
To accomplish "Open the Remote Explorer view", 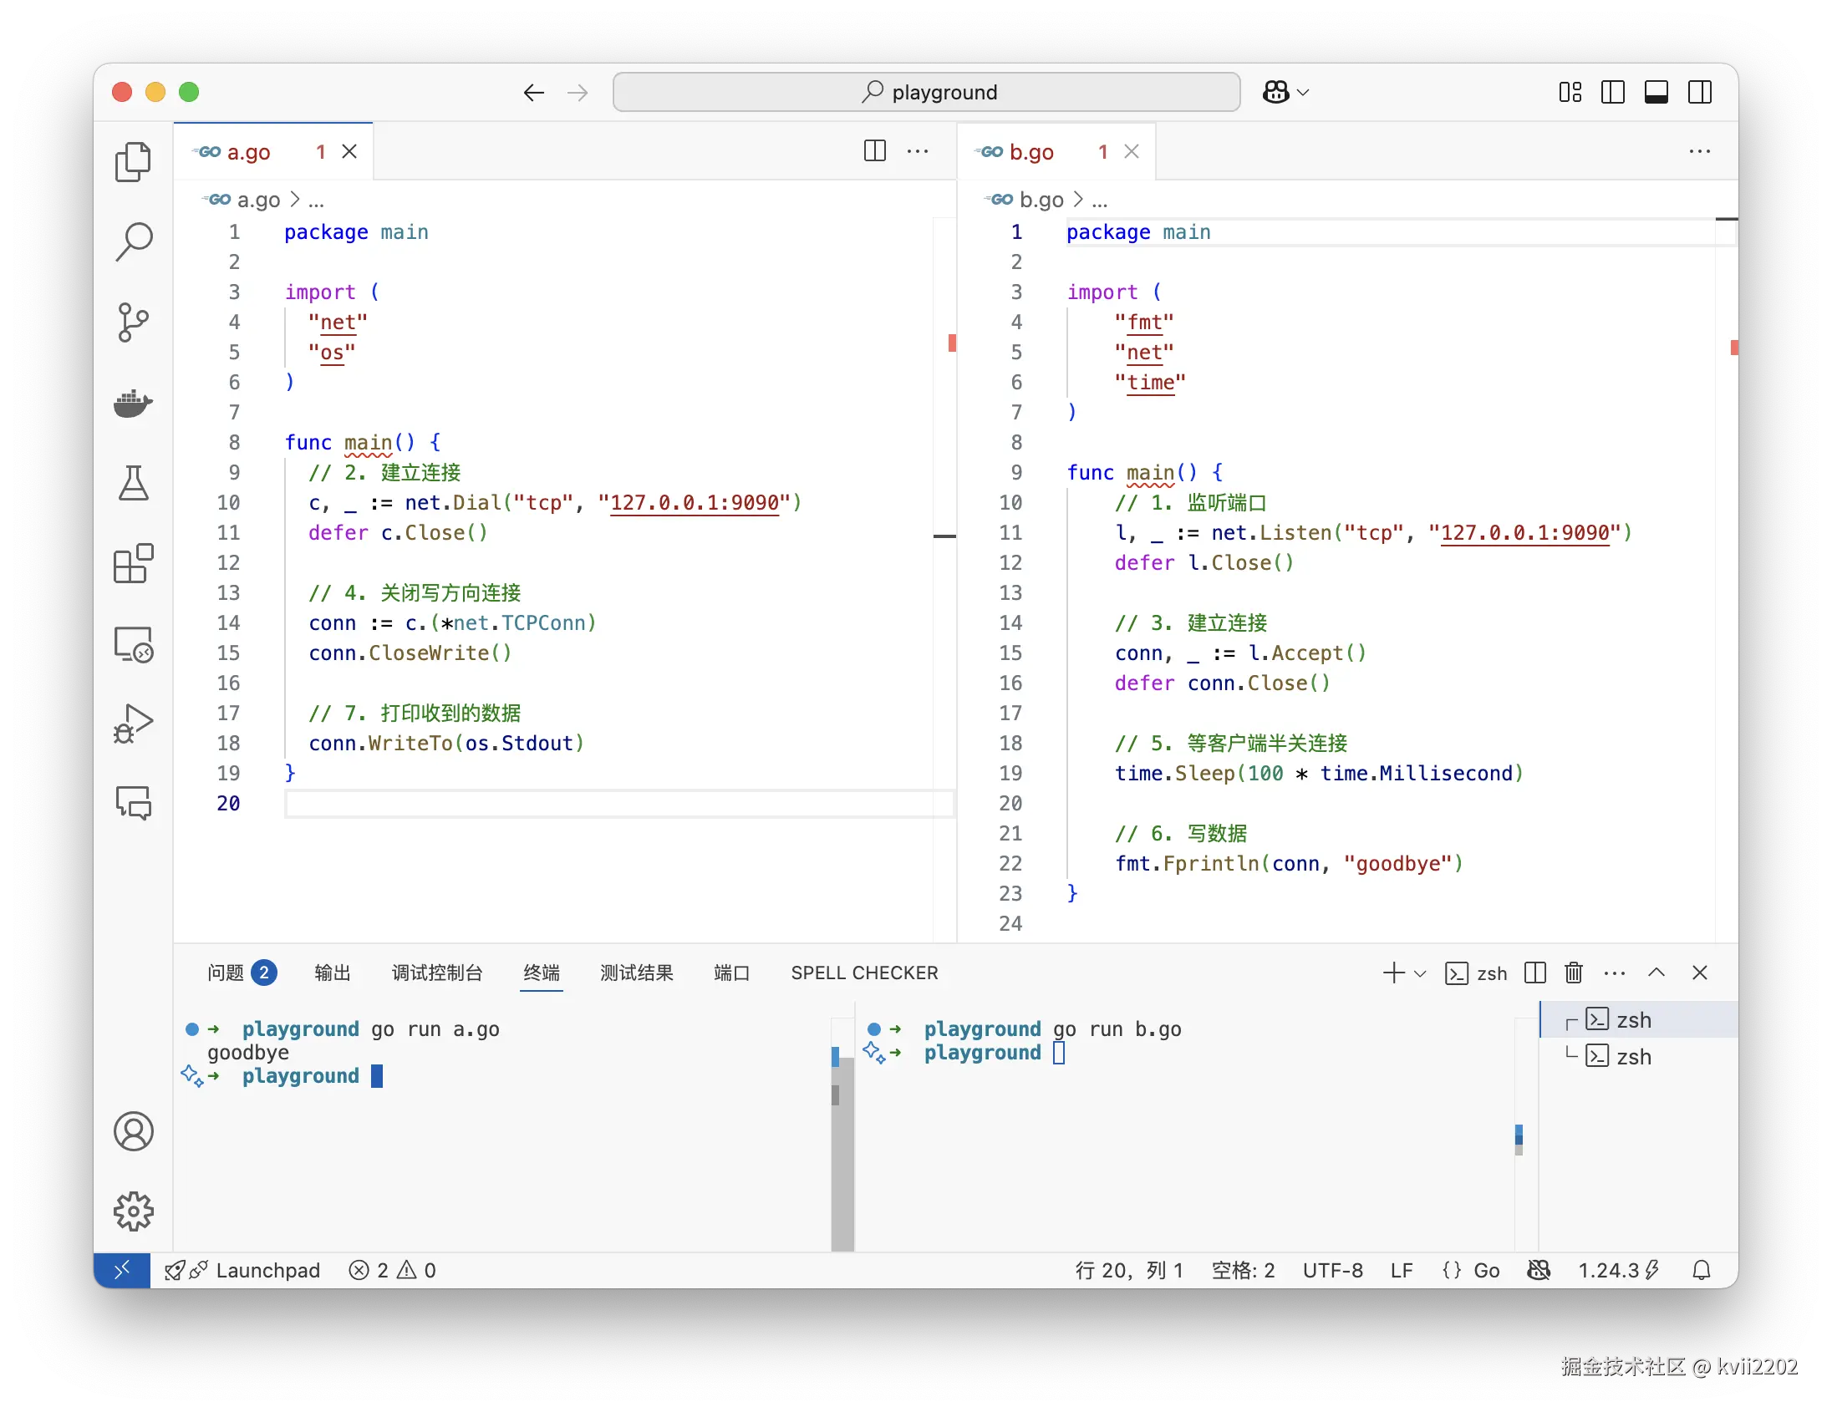I will (134, 644).
